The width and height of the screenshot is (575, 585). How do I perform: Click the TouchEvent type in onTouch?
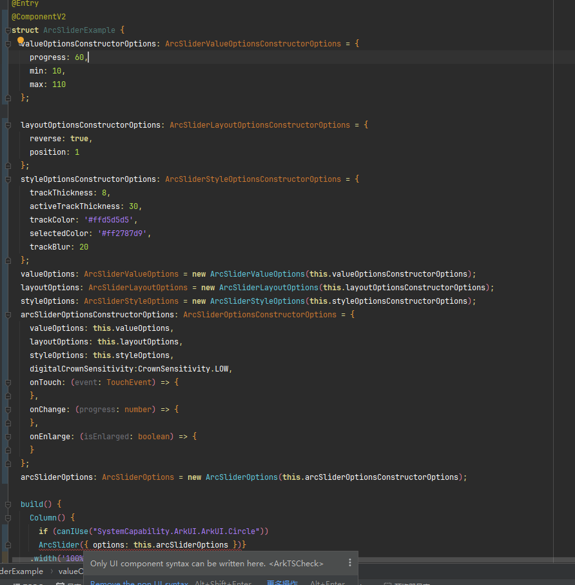[129, 382]
